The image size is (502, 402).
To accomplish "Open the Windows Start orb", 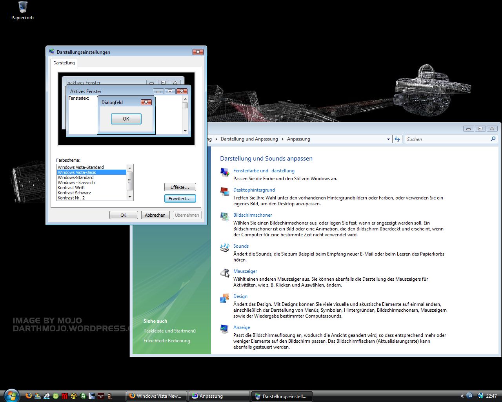I will [x=11, y=395].
